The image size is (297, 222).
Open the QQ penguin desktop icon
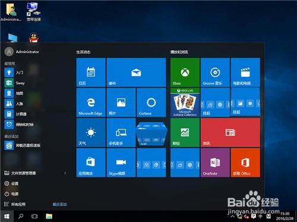(x=34, y=37)
